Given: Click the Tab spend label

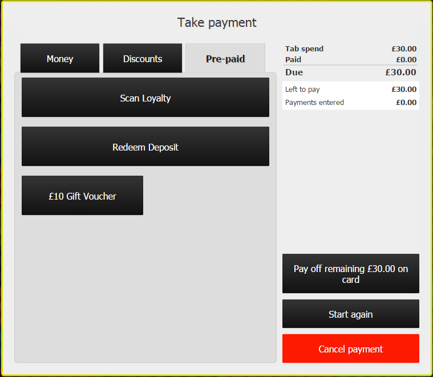Looking at the screenshot, I should tap(304, 49).
